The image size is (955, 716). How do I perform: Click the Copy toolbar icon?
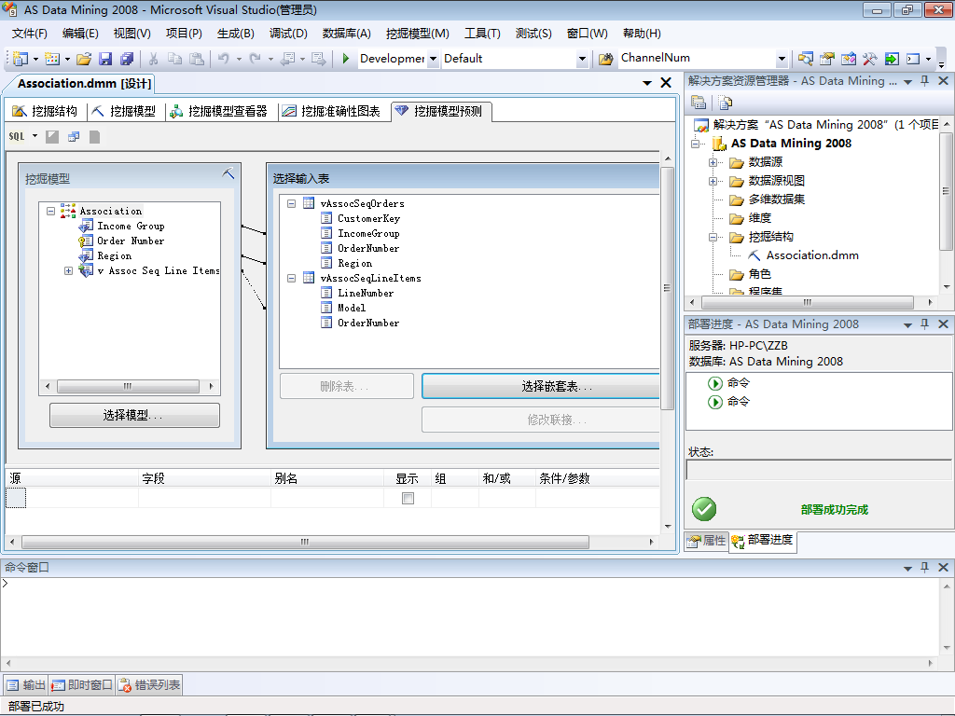[x=174, y=59]
